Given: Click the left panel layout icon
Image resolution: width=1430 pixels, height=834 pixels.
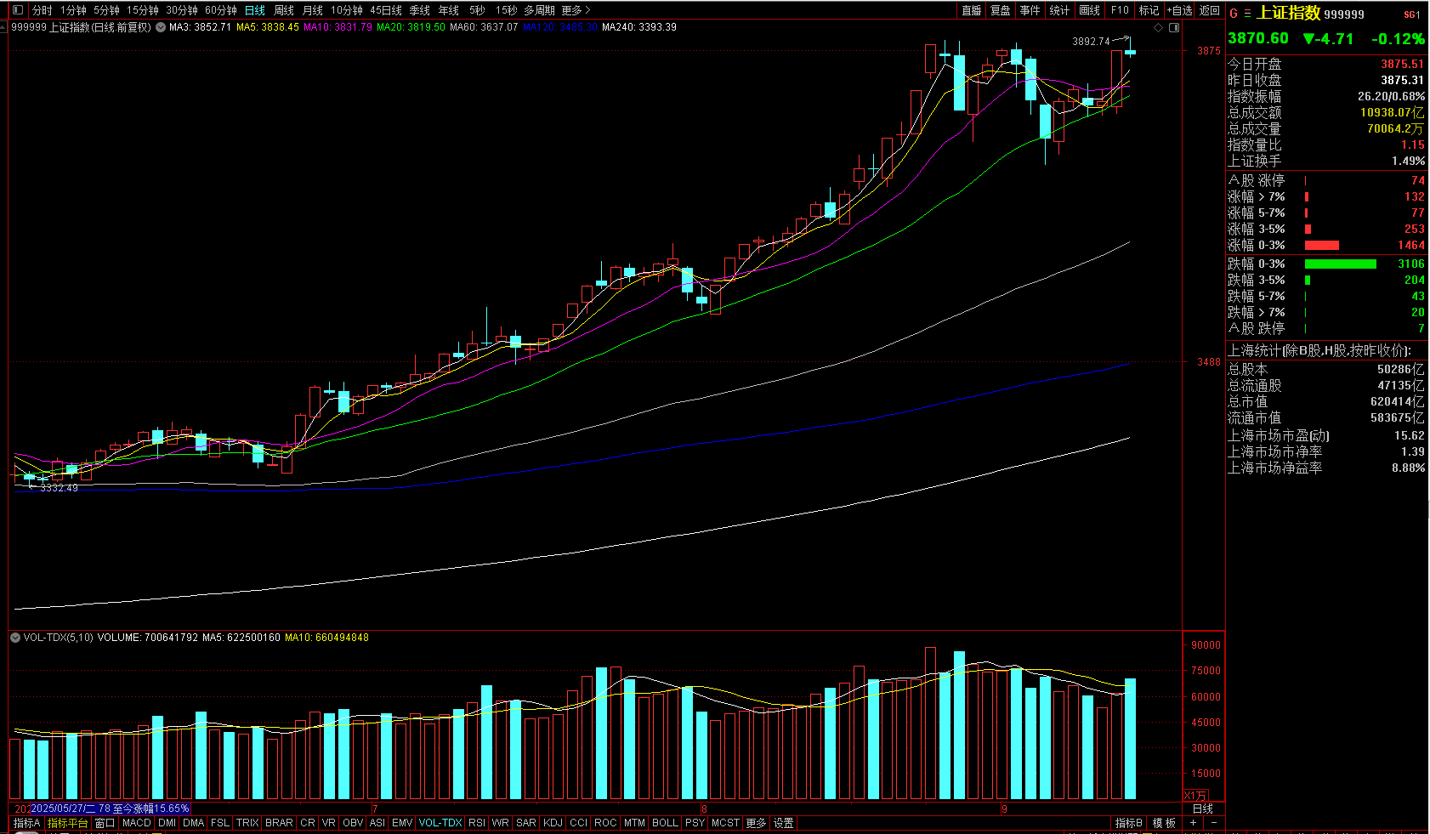Looking at the screenshot, I should [x=17, y=10].
